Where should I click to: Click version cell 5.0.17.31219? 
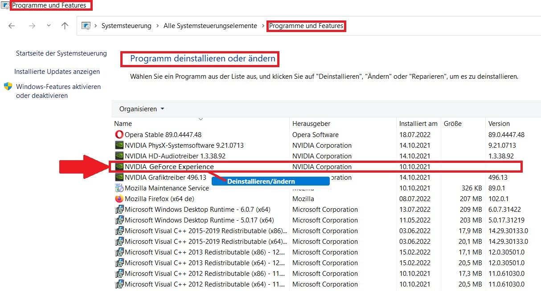506,220
